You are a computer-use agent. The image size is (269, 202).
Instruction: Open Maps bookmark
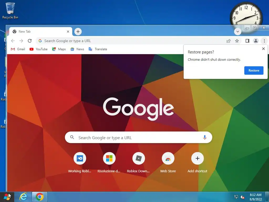click(59, 49)
